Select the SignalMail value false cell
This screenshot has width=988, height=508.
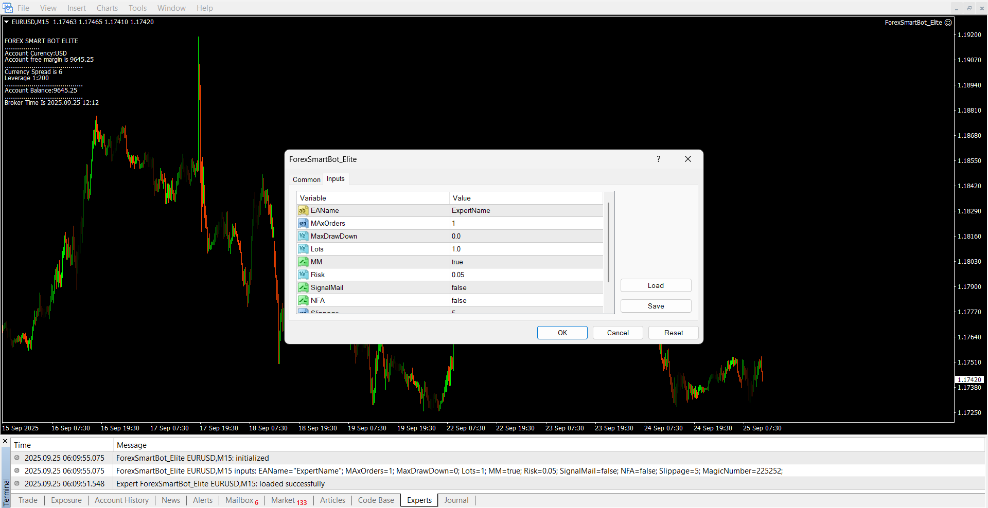[x=526, y=287]
